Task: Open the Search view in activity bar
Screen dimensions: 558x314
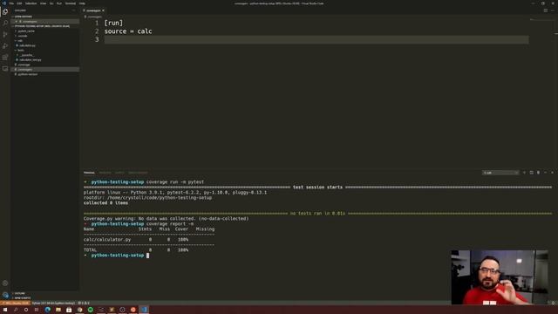Action: 5,23
